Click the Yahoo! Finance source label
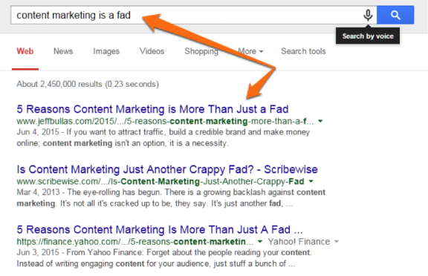 pos(299,241)
